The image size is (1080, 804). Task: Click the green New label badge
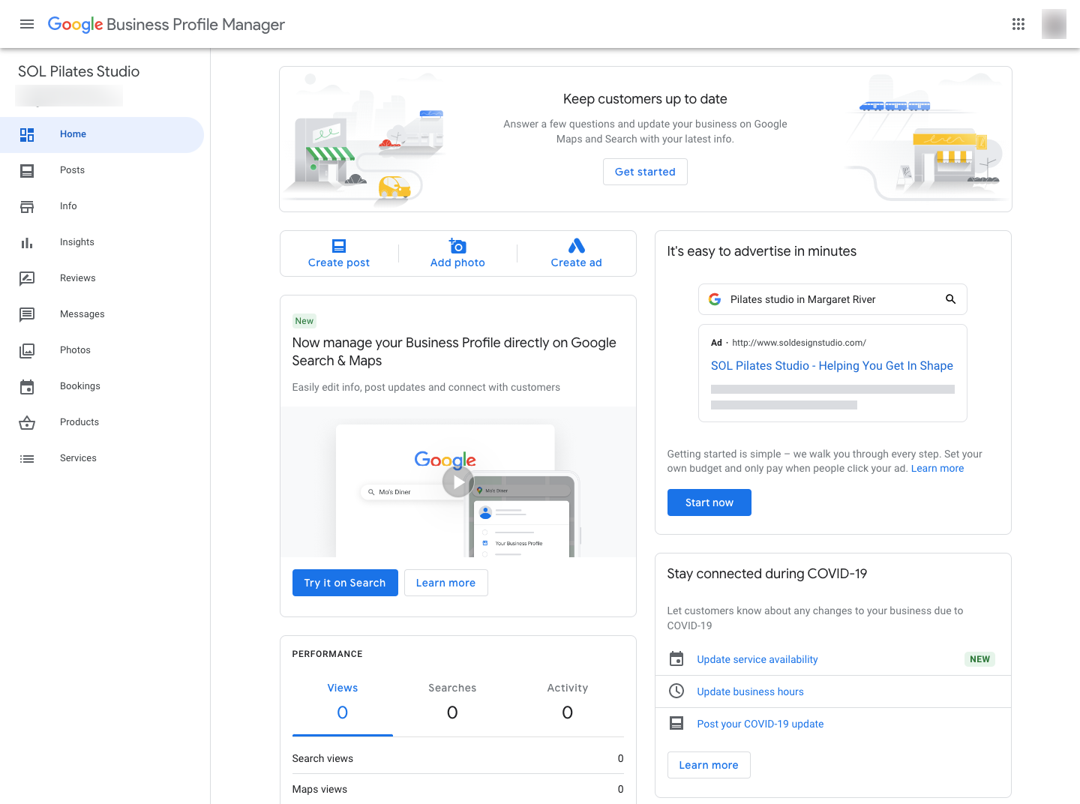point(304,321)
